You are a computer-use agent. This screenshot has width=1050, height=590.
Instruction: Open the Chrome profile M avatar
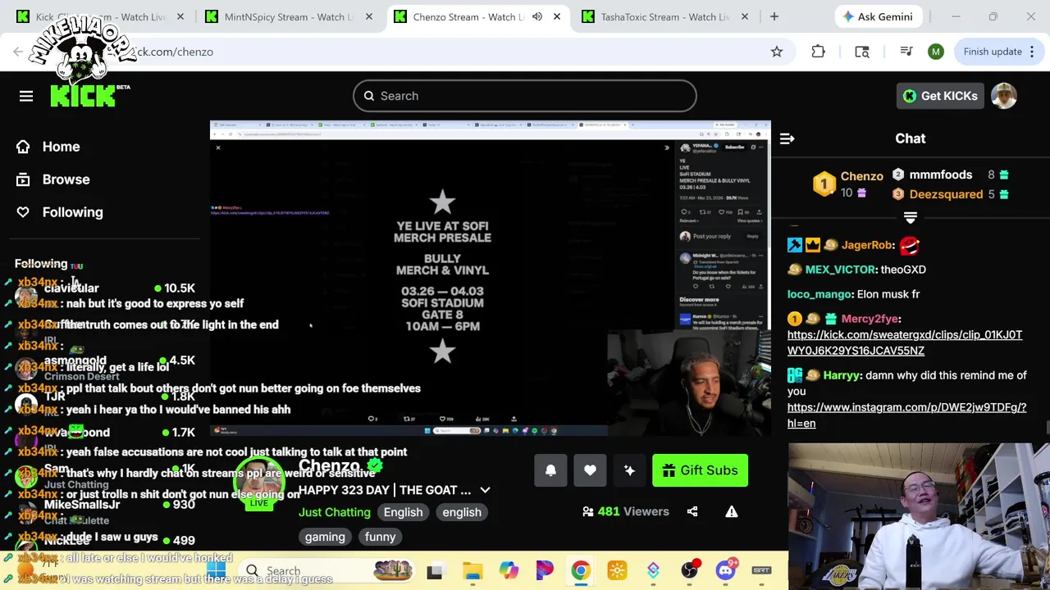pos(936,52)
